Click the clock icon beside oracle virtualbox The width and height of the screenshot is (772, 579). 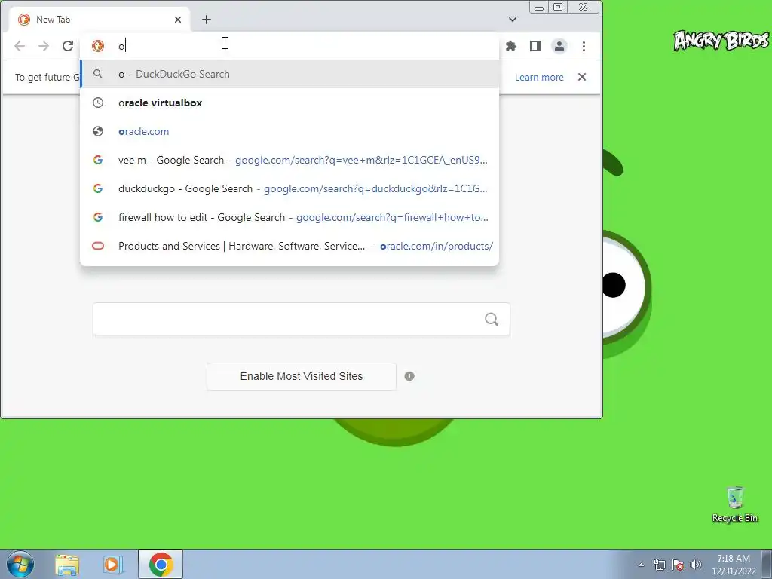[98, 103]
